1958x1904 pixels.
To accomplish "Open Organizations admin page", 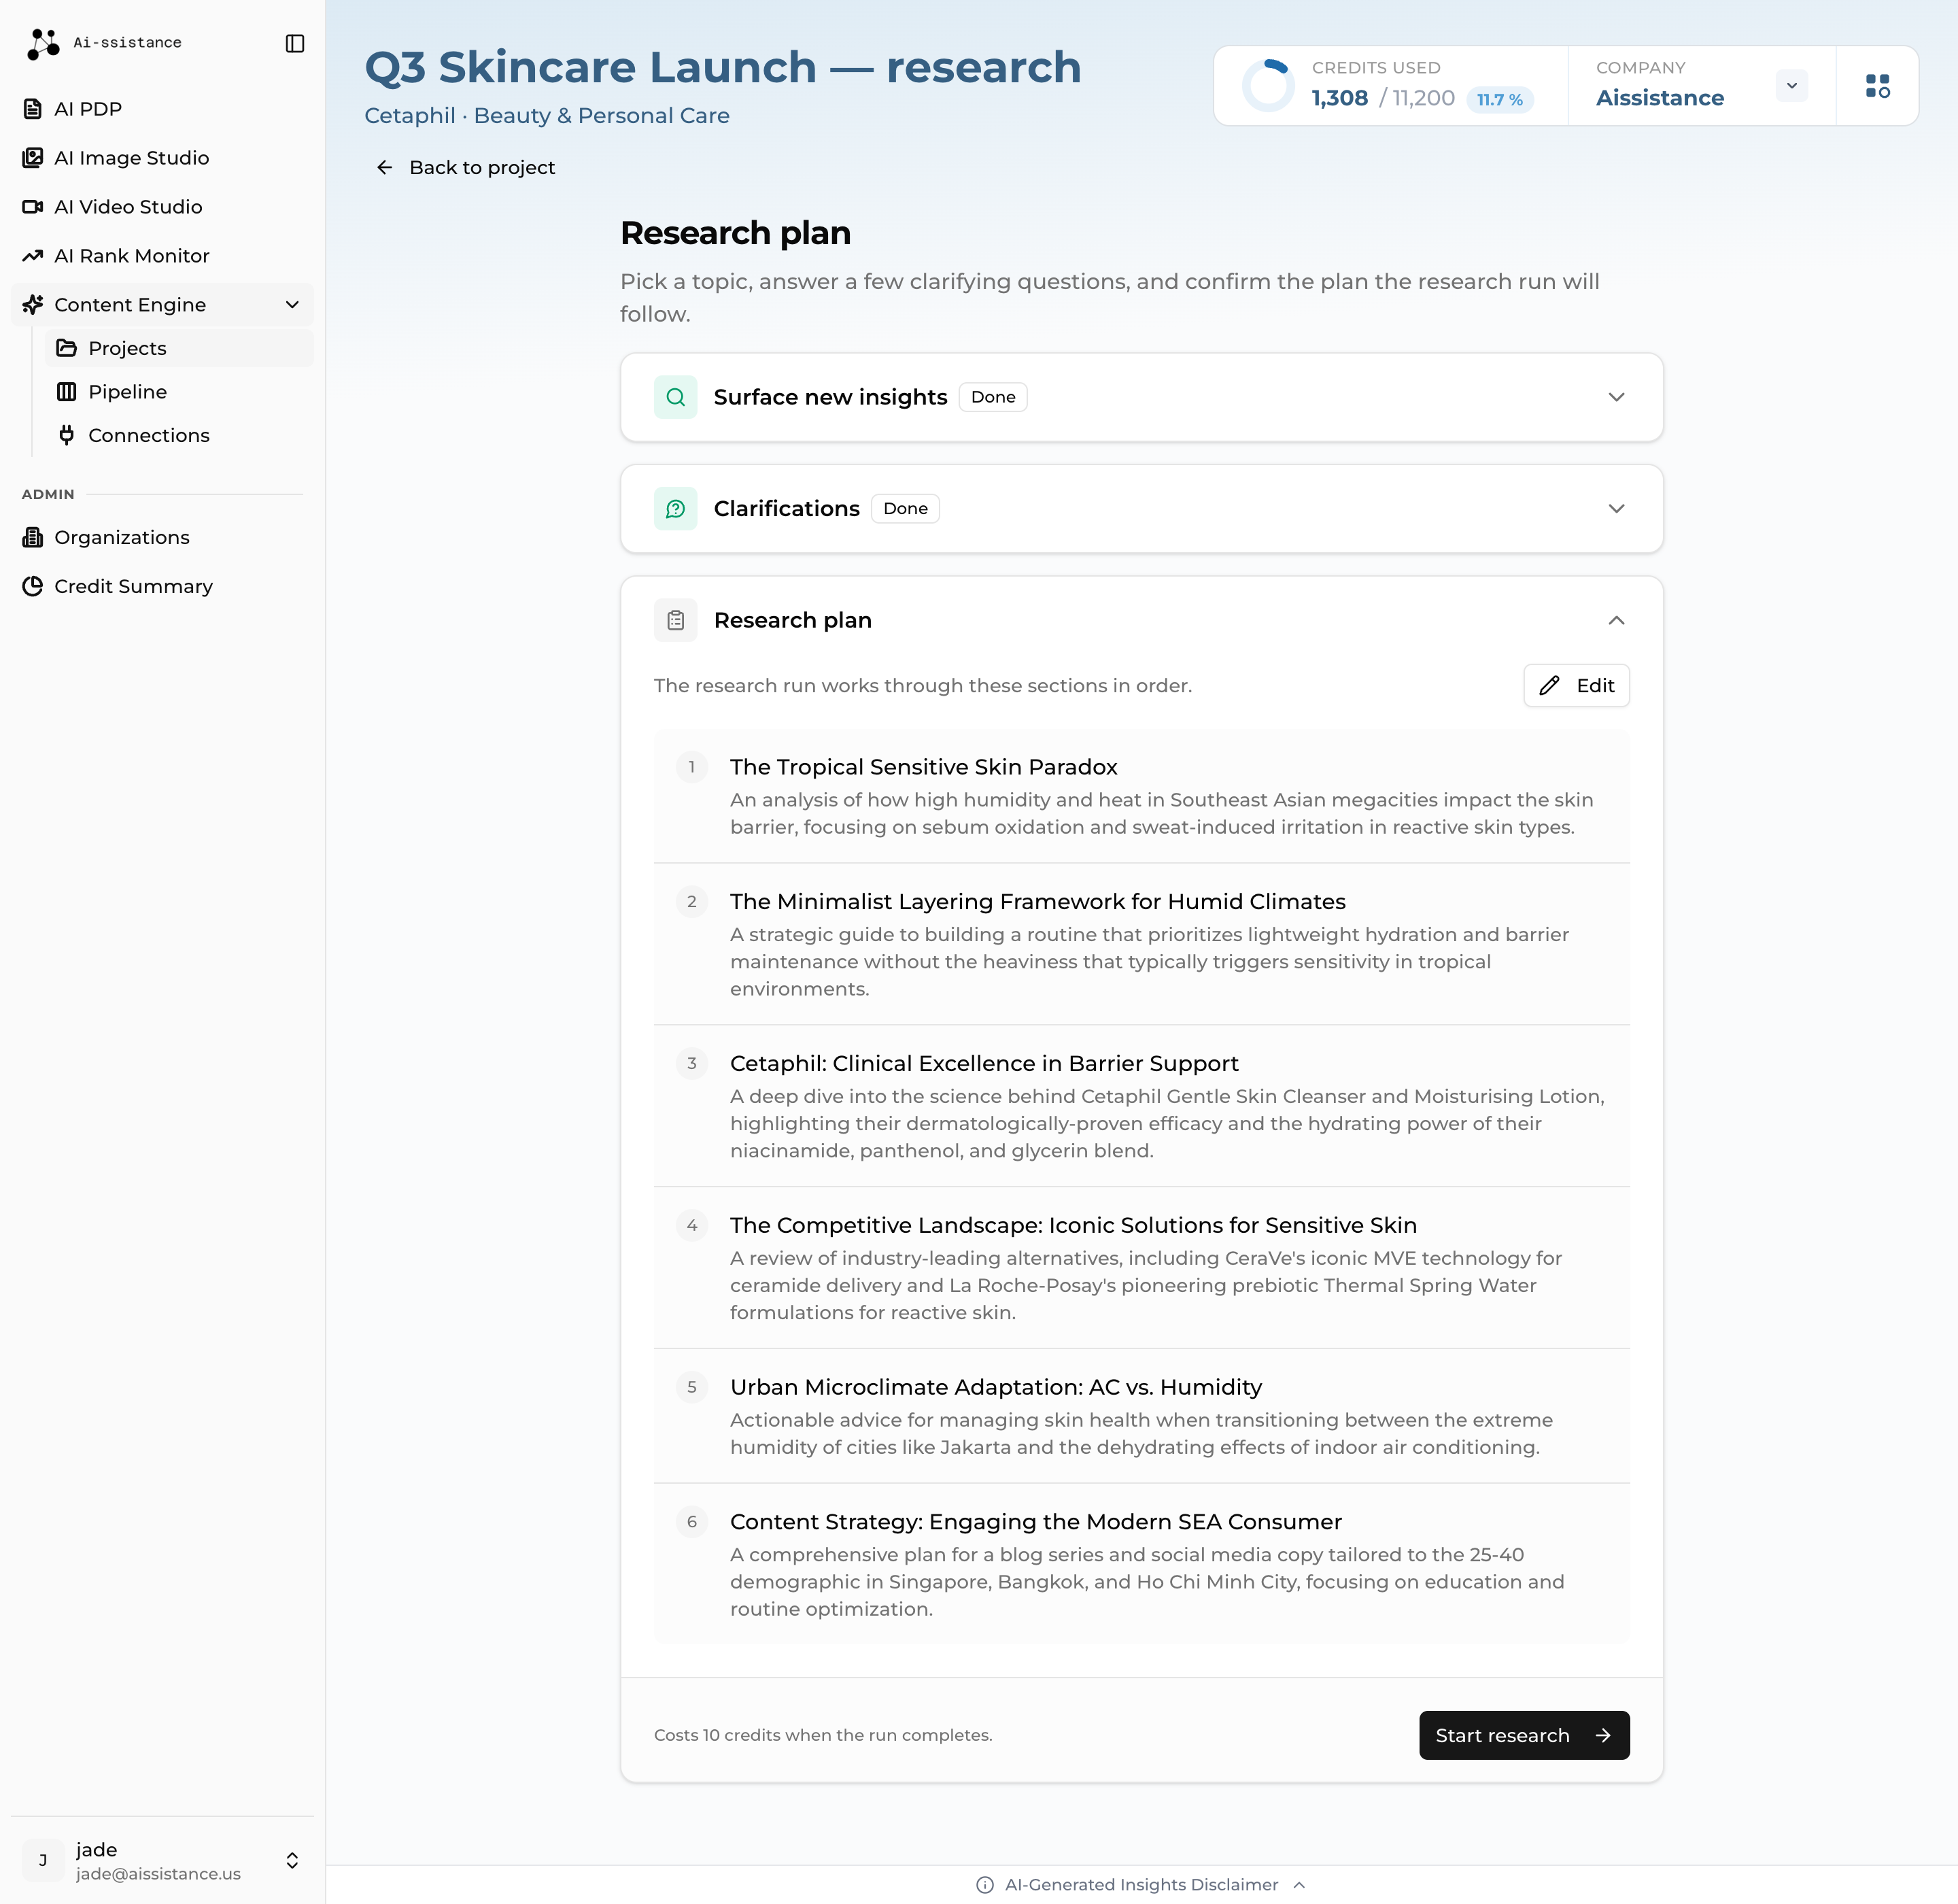I will [x=162, y=537].
